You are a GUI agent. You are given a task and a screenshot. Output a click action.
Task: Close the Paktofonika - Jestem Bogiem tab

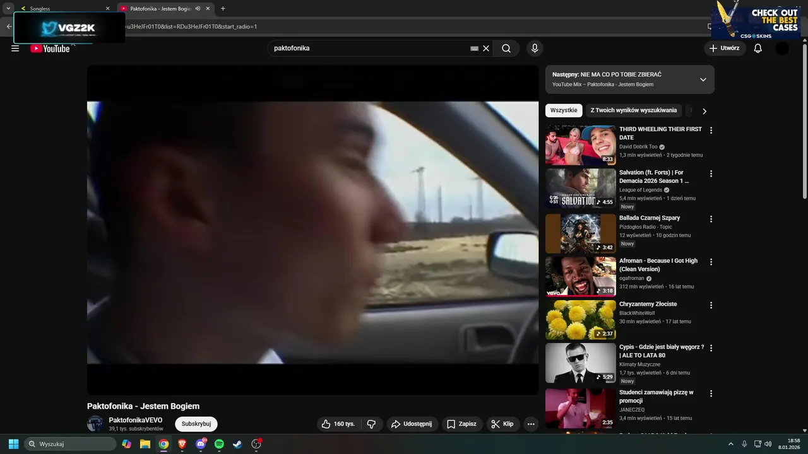[208, 9]
